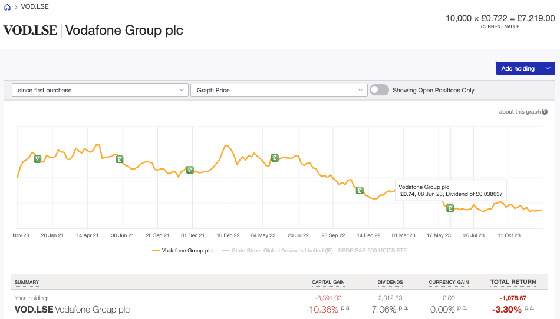This screenshot has width=560, height=319.
Task: Click the -10.36% p.a. capital gain figure
Action: click(328, 309)
